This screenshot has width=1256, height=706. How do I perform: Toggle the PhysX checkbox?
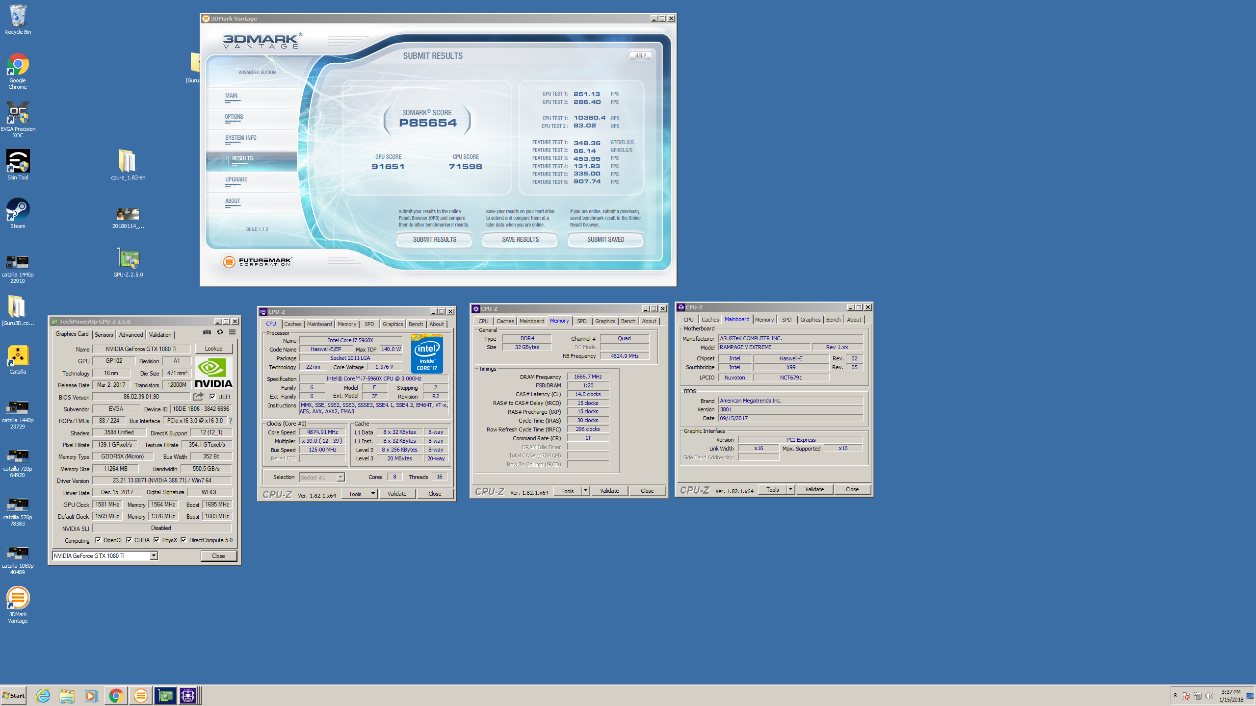157,540
